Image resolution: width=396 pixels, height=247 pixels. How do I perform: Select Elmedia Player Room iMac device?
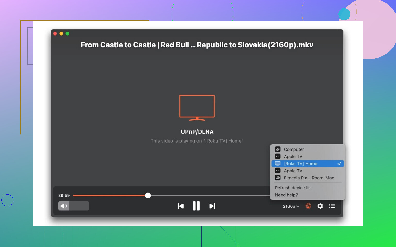[x=309, y=178]
